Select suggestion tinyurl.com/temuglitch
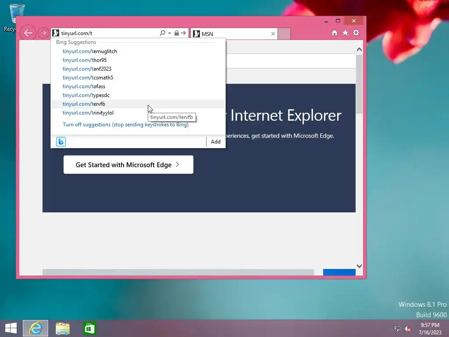 pyautogui.click(x=138, y=51)
